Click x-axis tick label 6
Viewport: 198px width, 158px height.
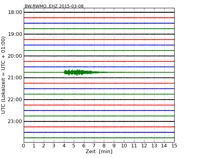coord(84,146)
